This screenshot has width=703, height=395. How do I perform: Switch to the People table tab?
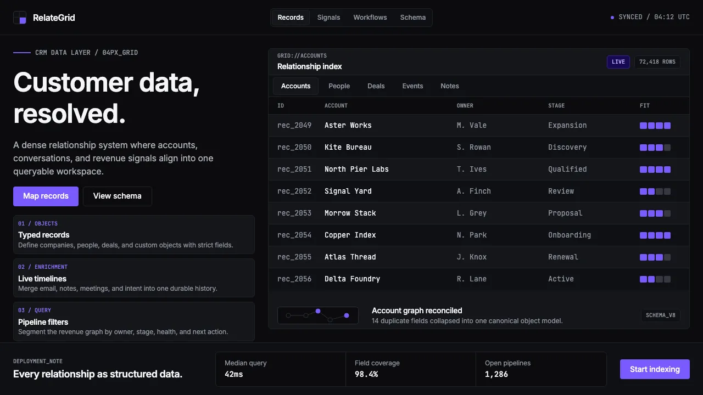pos(339,86)
